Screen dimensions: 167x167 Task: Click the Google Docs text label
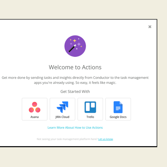point(118,117)
